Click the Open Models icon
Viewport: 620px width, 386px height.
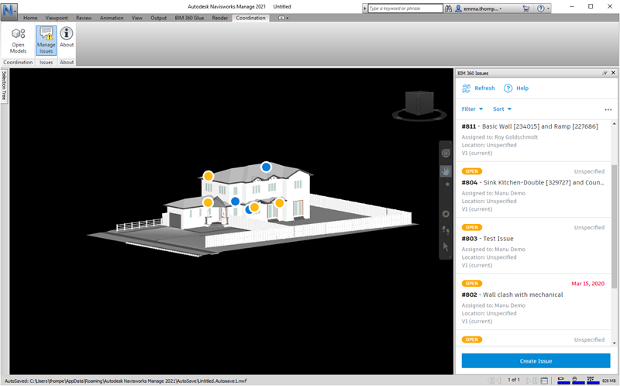pyautogui.click(x=18, y=40)
